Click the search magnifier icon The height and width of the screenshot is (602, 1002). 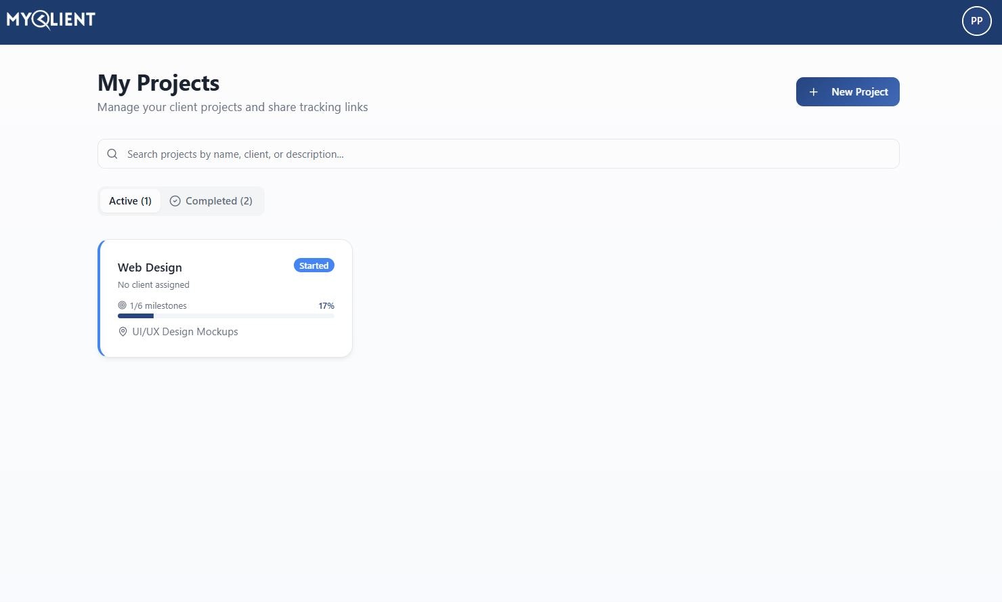click(x=112, y=154)
